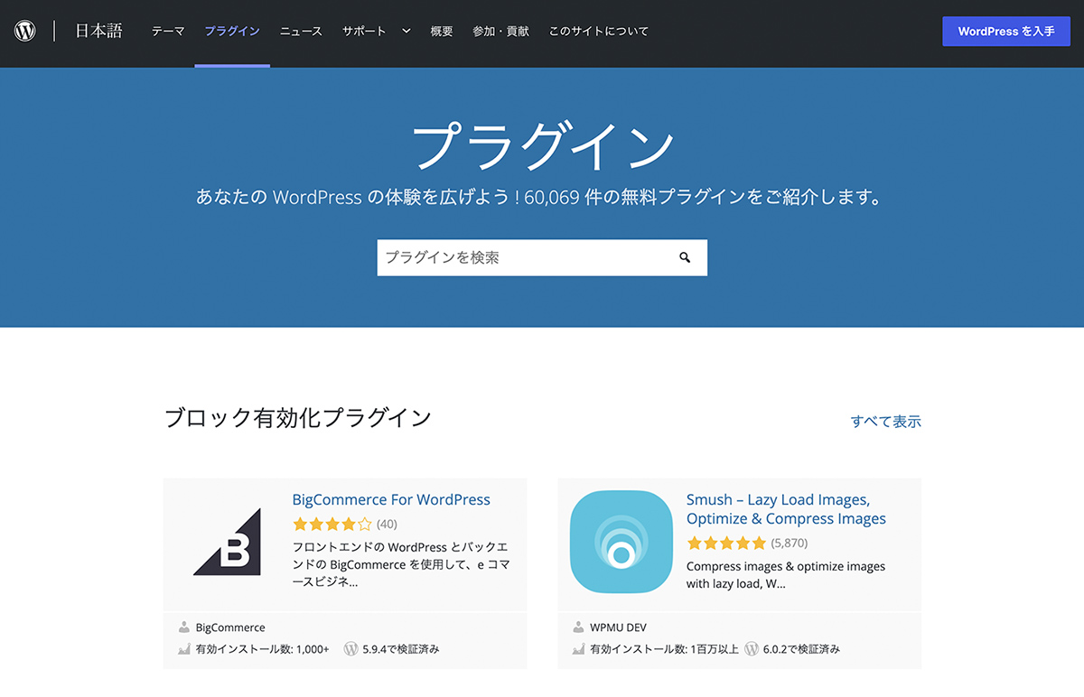The image size is (1084, 697).
Task: Click WordPress version icon beside 5.9.4
Action: (351, 649)
